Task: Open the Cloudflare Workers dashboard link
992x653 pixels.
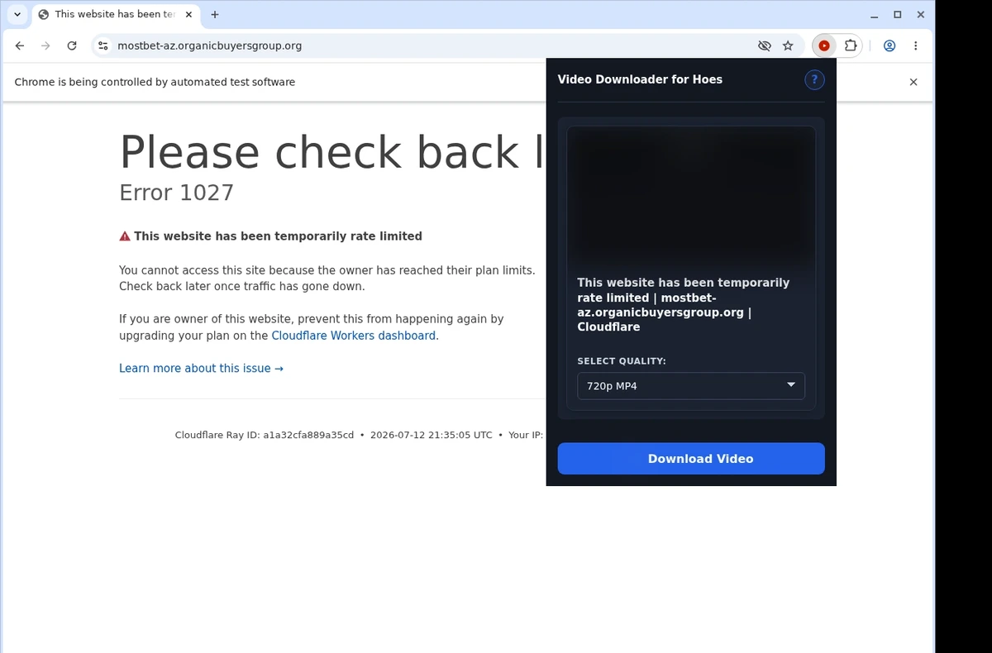Action: [353, 336]
